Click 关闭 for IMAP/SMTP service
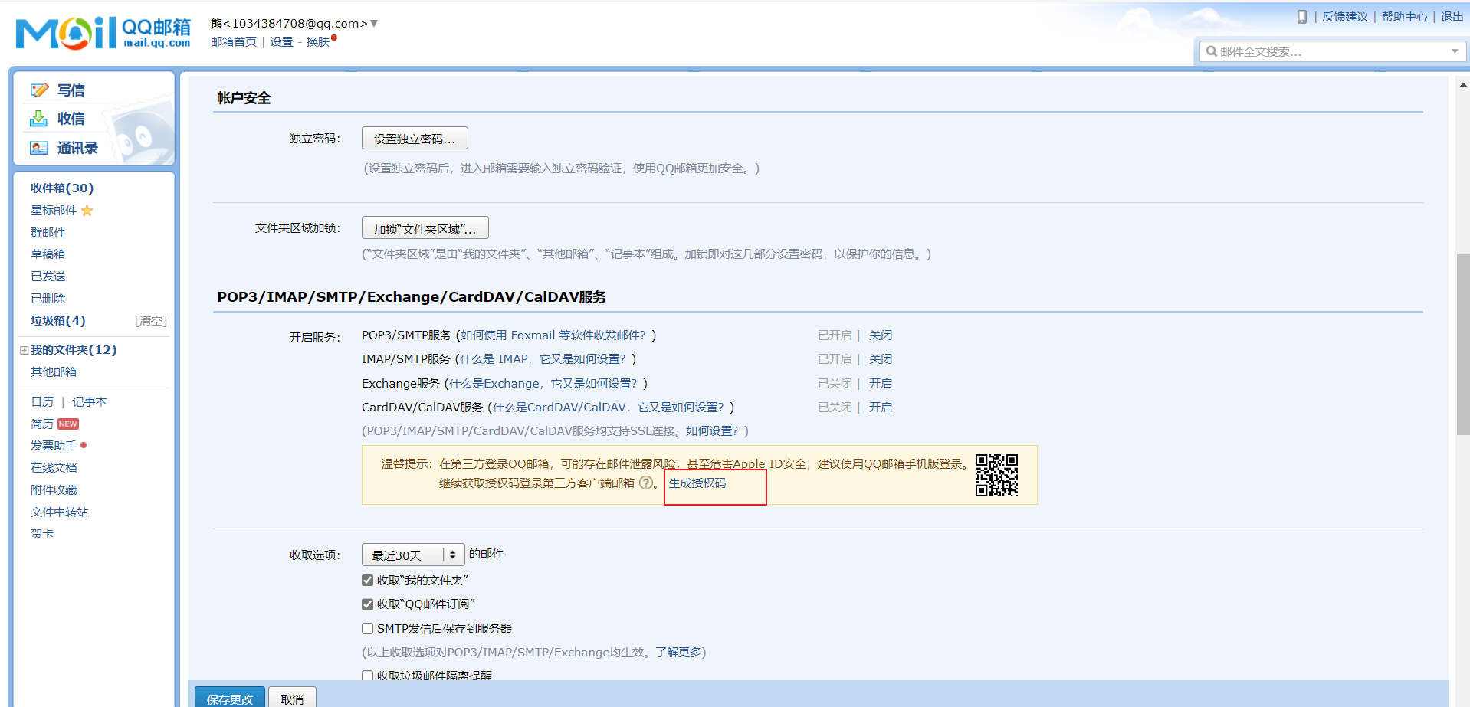Viewport: 1470px width, 707px height. tap(881, 359)
